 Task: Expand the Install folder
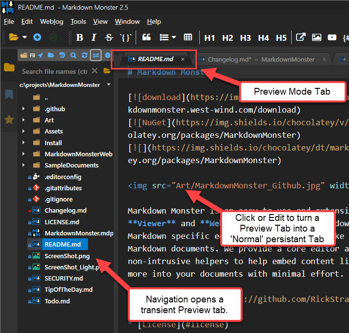coord(23,143)
